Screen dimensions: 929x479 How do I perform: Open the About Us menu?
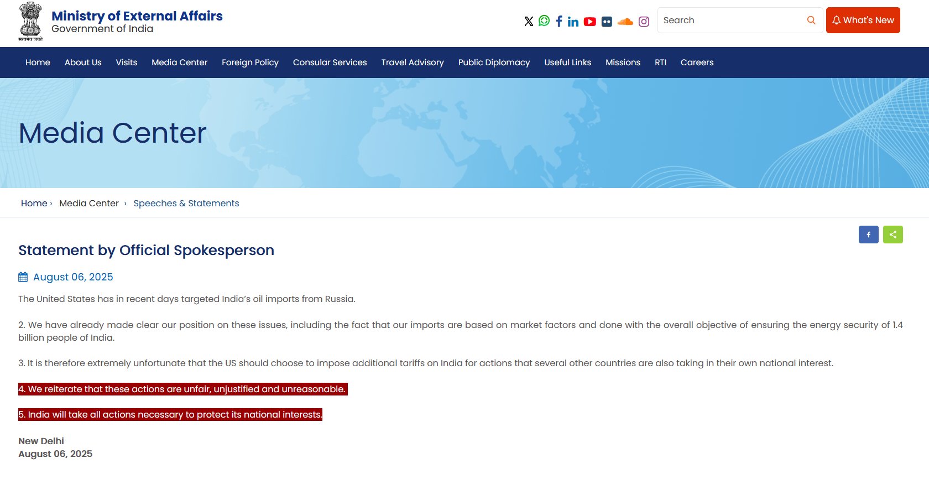(x=83, y=63)
